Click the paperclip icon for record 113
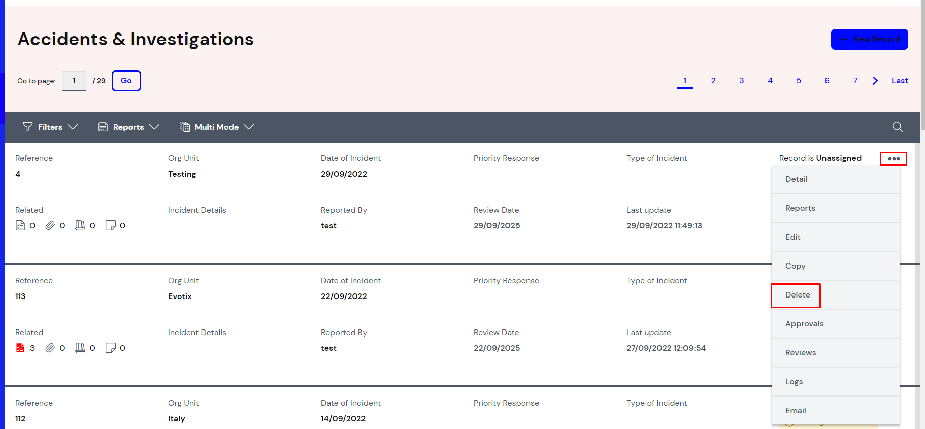This screenshot has height=429, width=925. [50, 348]
